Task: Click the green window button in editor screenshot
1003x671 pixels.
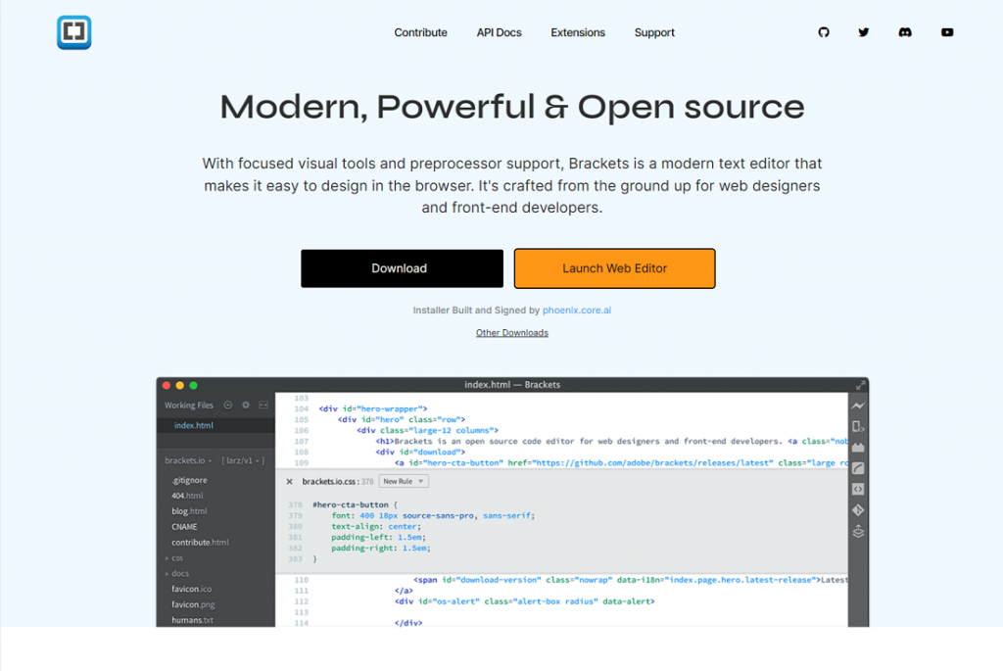Action: pos(193,385)
